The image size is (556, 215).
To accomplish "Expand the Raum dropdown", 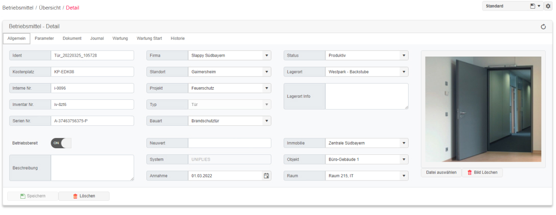I will pos(367,176).
